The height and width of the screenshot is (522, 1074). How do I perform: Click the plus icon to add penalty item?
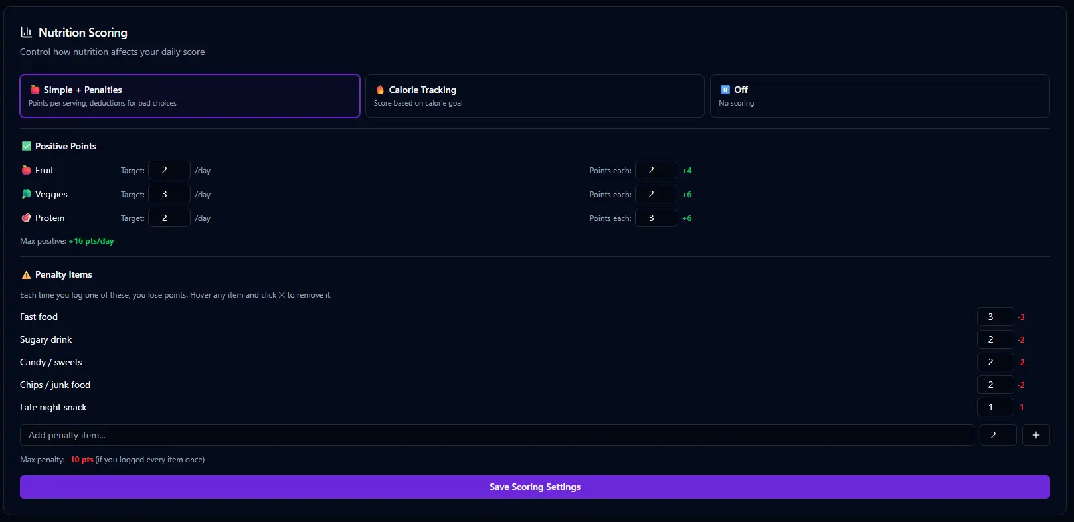pos(1035,435)
